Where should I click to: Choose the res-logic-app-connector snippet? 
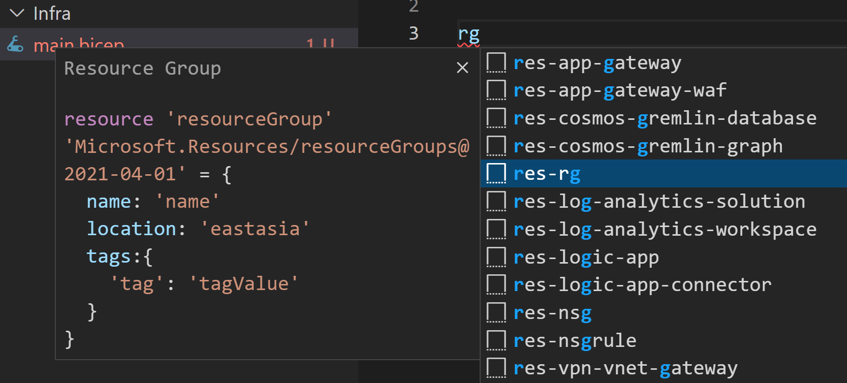pyautogui.click(x=642, y=285)
